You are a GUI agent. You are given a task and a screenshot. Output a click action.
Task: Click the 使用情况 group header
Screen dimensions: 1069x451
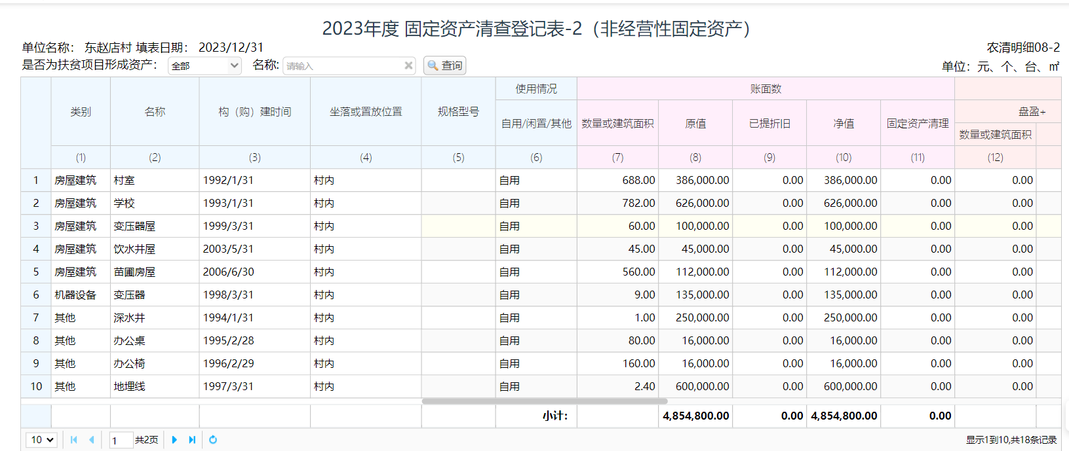tap(536, 89)
